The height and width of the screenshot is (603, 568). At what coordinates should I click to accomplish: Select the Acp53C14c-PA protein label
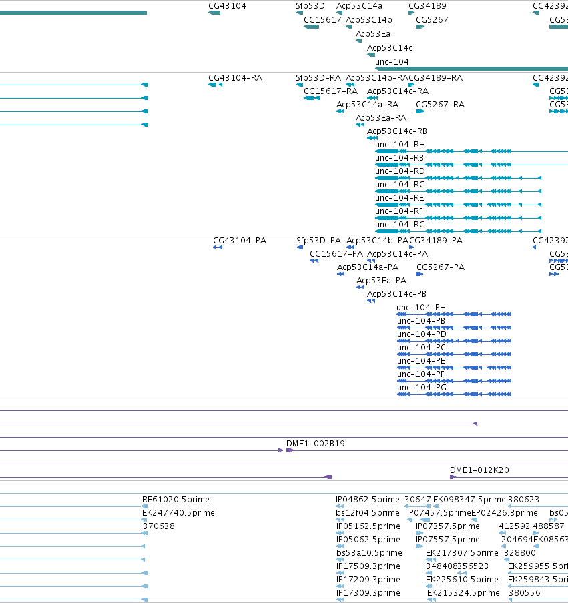(x=397, y=254)
